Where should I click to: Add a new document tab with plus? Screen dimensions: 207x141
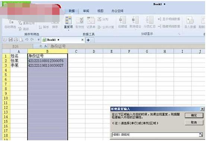coord(88,40)
